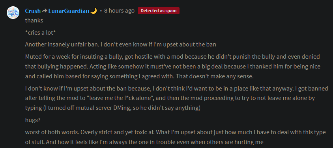Click the dot separator before the timestamp
Screen dimensions: 333x148
[101, 11]
